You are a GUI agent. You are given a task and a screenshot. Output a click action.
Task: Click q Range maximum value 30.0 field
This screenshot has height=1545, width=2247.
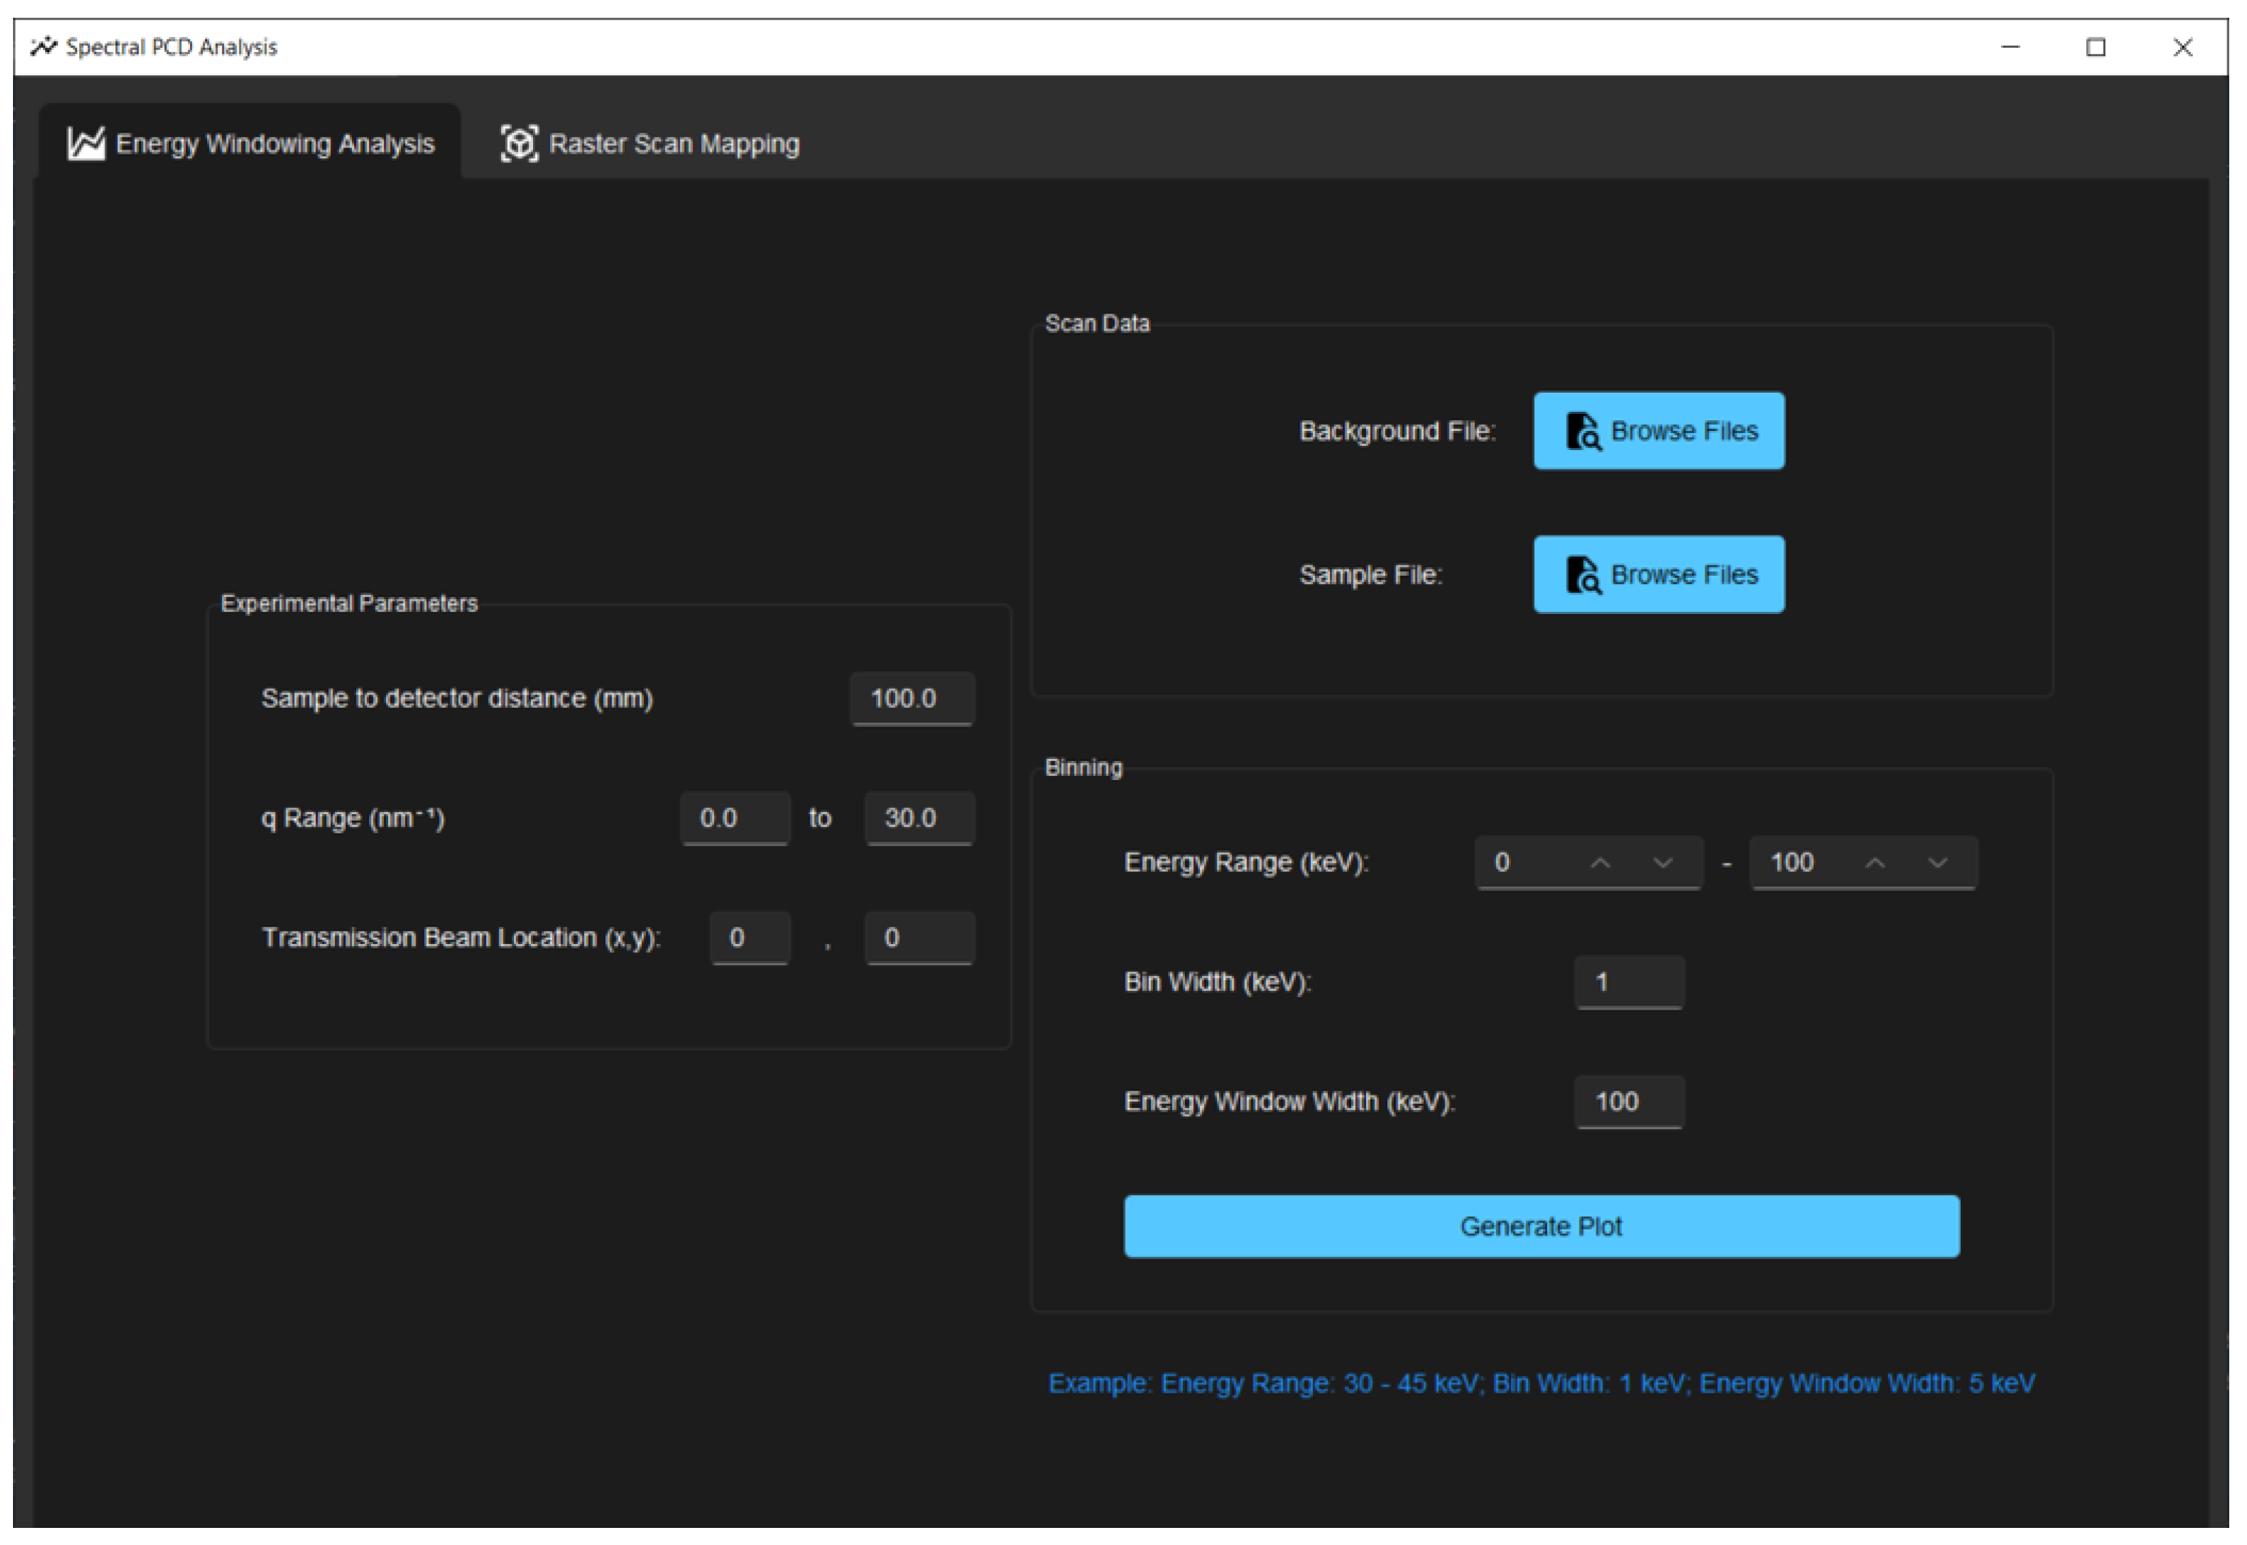click(918, 818)
